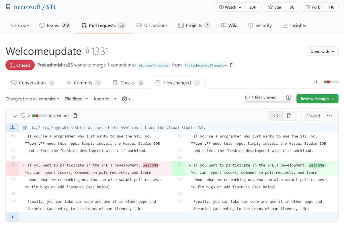This screenshot has height=228, width=344.
Task: Collapse the README.md file diff
Action: click(15, 116)
